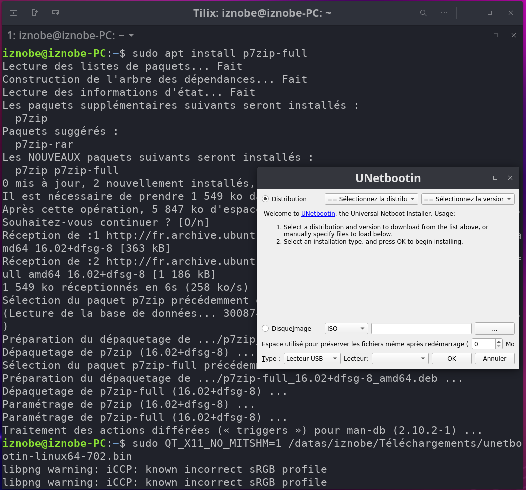Split terminal to the right in Tilix
The height and width of the screenshot is (490, 526).
click(34, 13)
